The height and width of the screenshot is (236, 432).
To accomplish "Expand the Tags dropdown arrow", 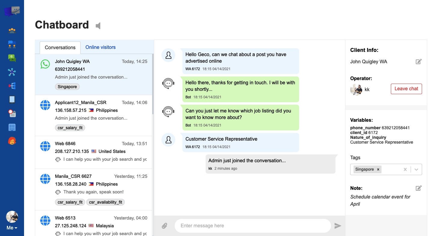I will [416, 169].
